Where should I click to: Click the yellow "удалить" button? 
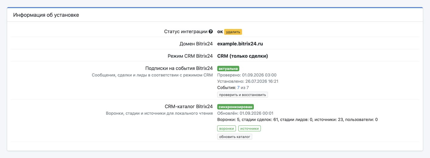click(x=233, y=32)
